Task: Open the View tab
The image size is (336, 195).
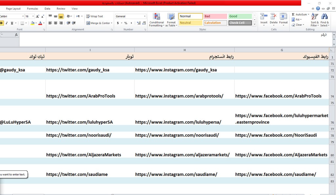Action: coord(74,9)
